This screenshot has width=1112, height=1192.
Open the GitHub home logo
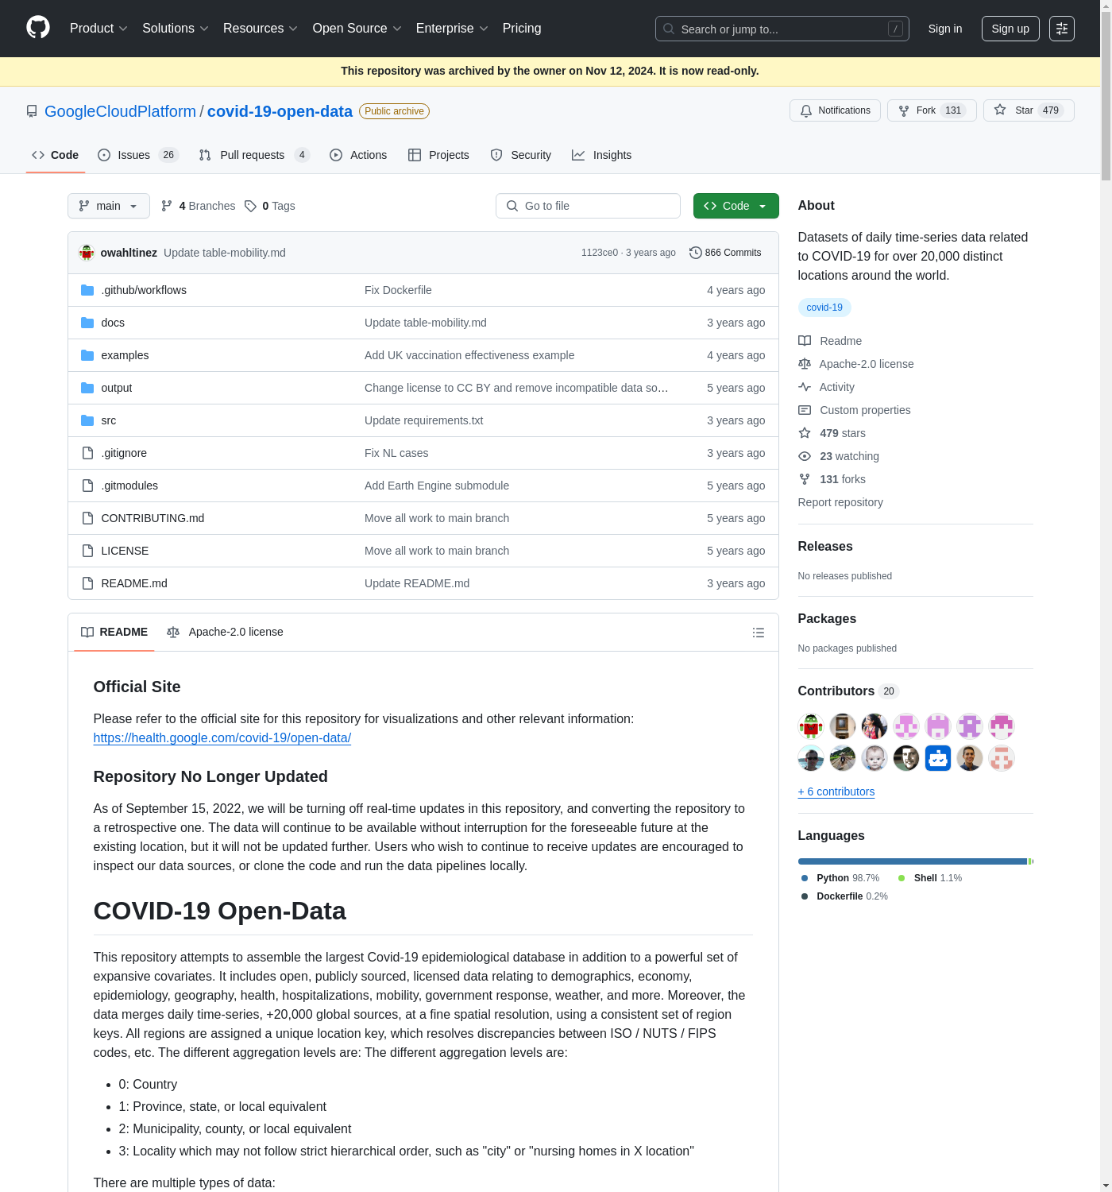click(38, 28)
